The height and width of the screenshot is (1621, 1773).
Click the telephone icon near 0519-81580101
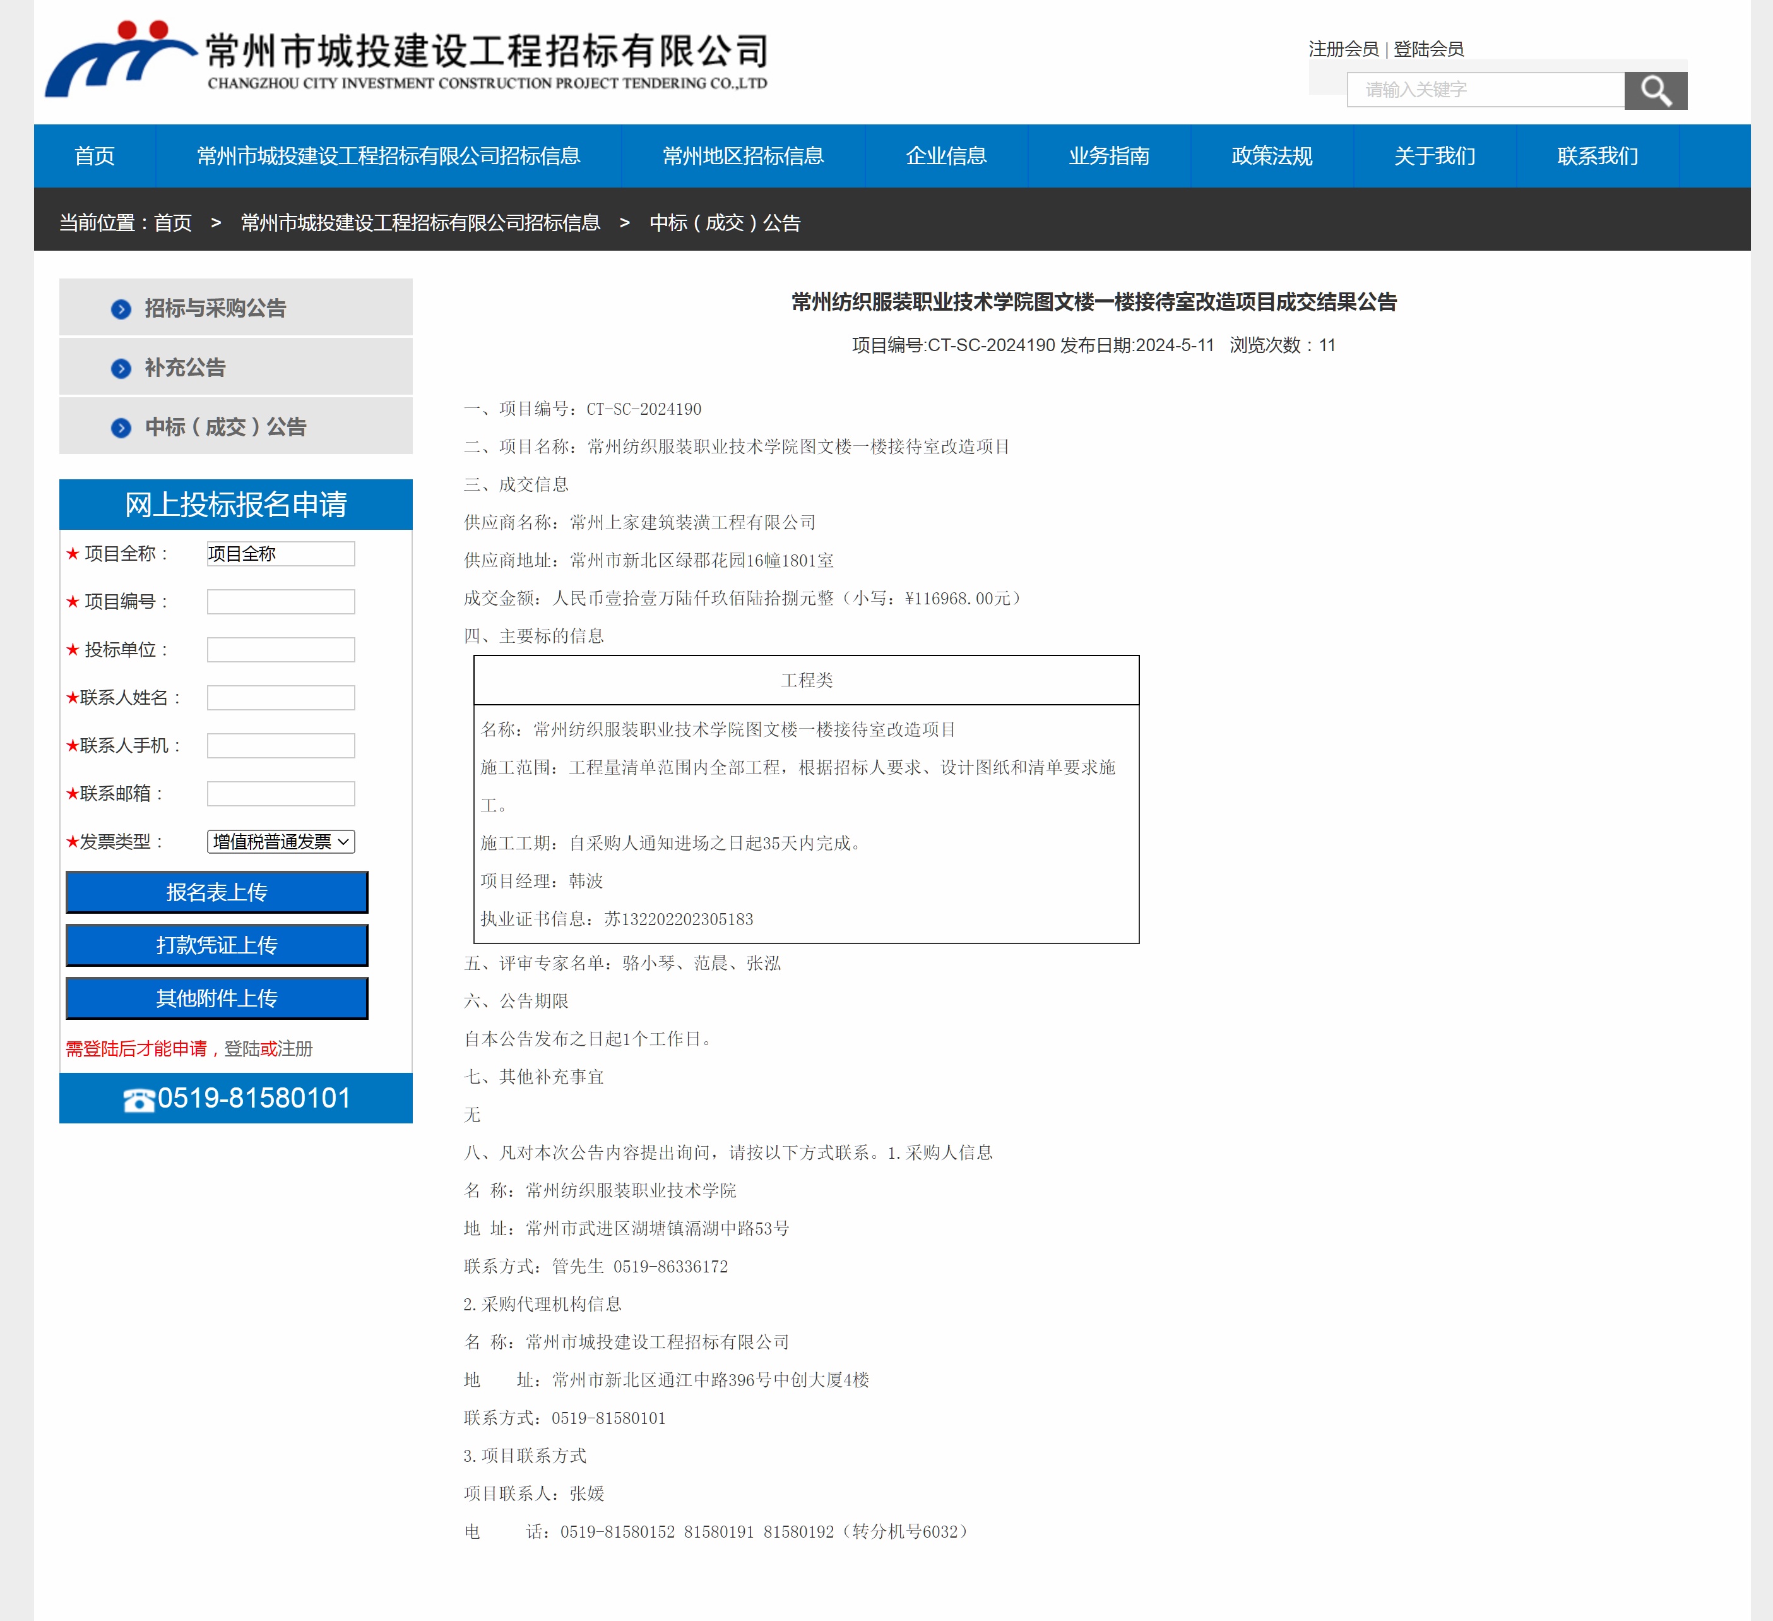pyautogui.click(x=138, y=1100)
